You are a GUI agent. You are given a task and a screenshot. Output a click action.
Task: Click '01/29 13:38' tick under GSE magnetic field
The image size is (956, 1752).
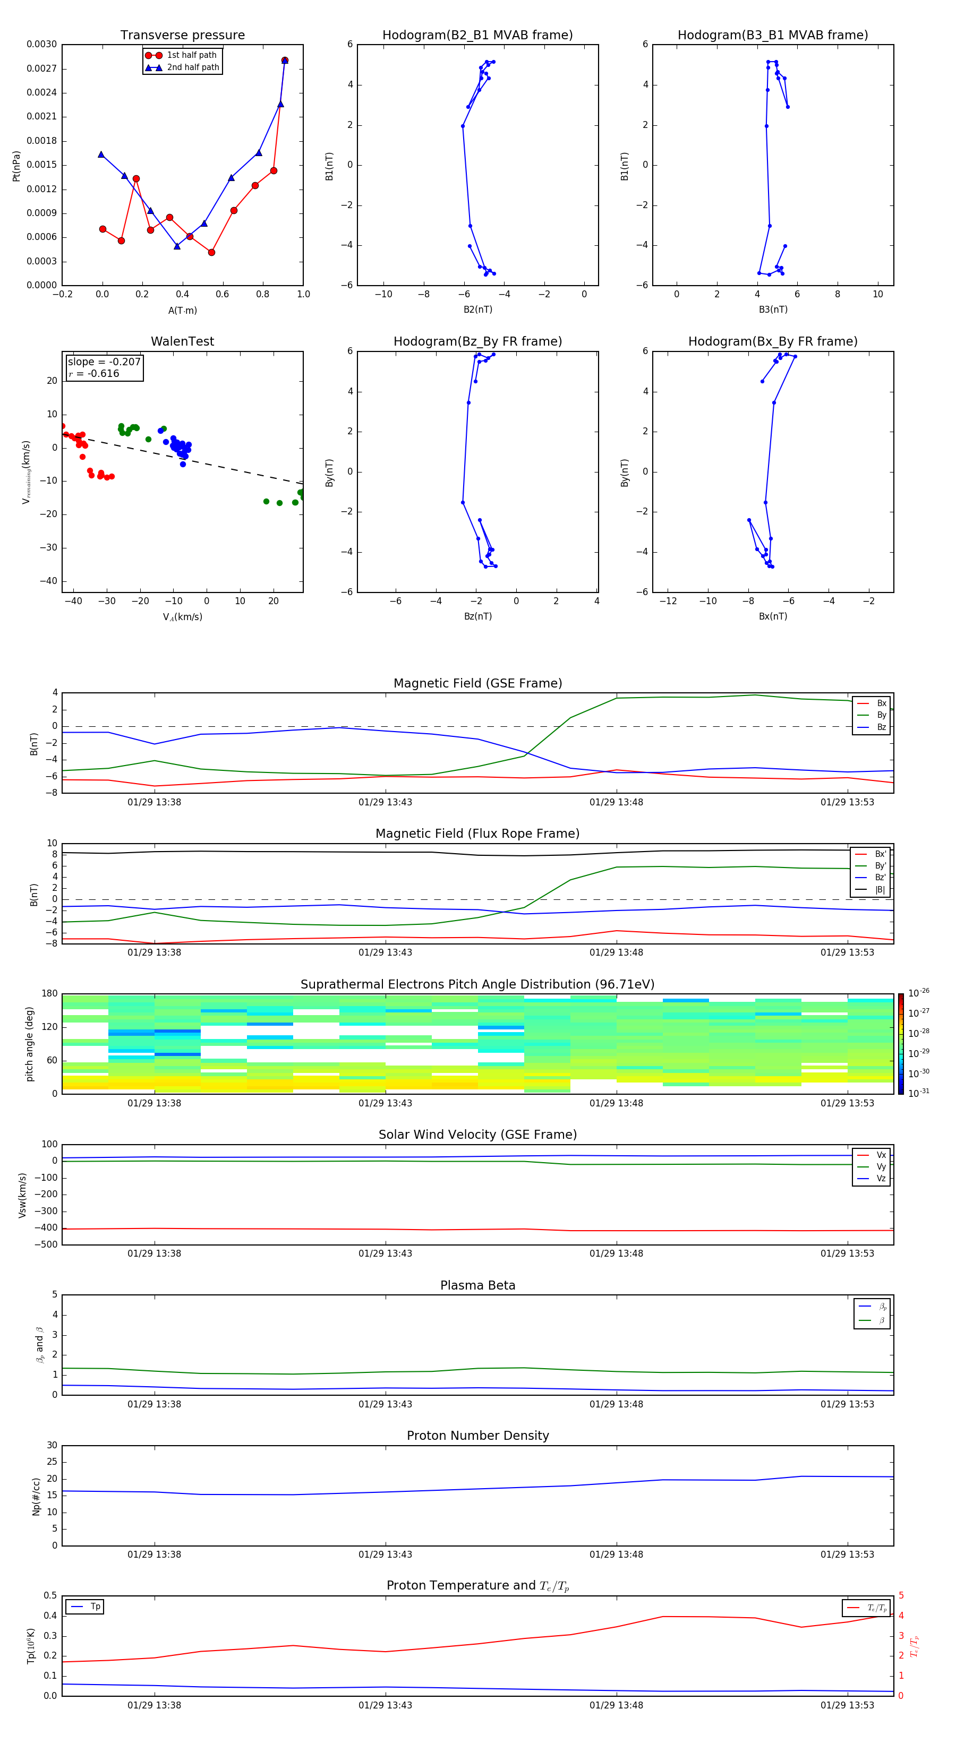[155, 803]
